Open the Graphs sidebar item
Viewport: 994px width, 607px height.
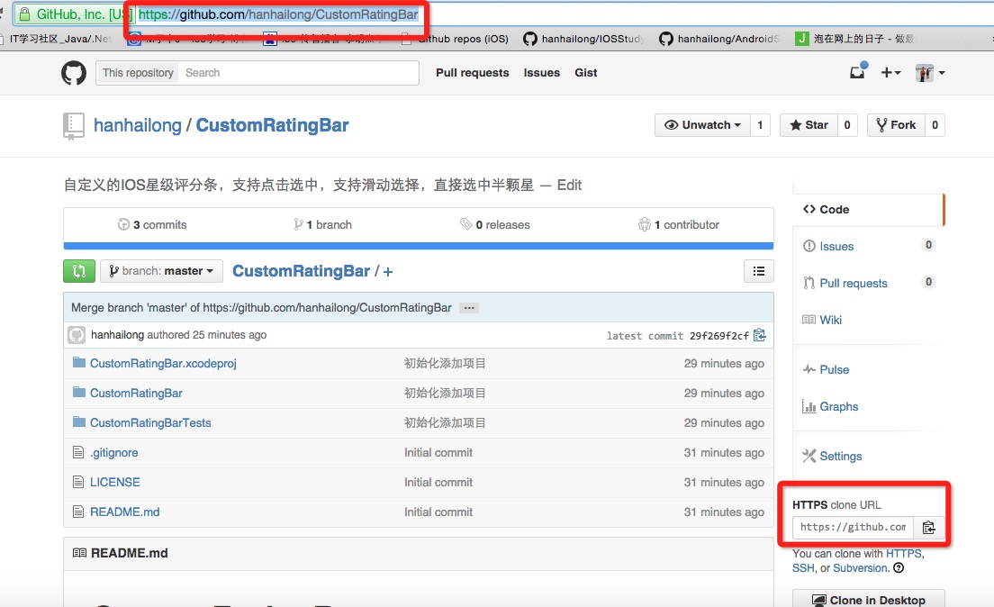[x=830, y=406]
